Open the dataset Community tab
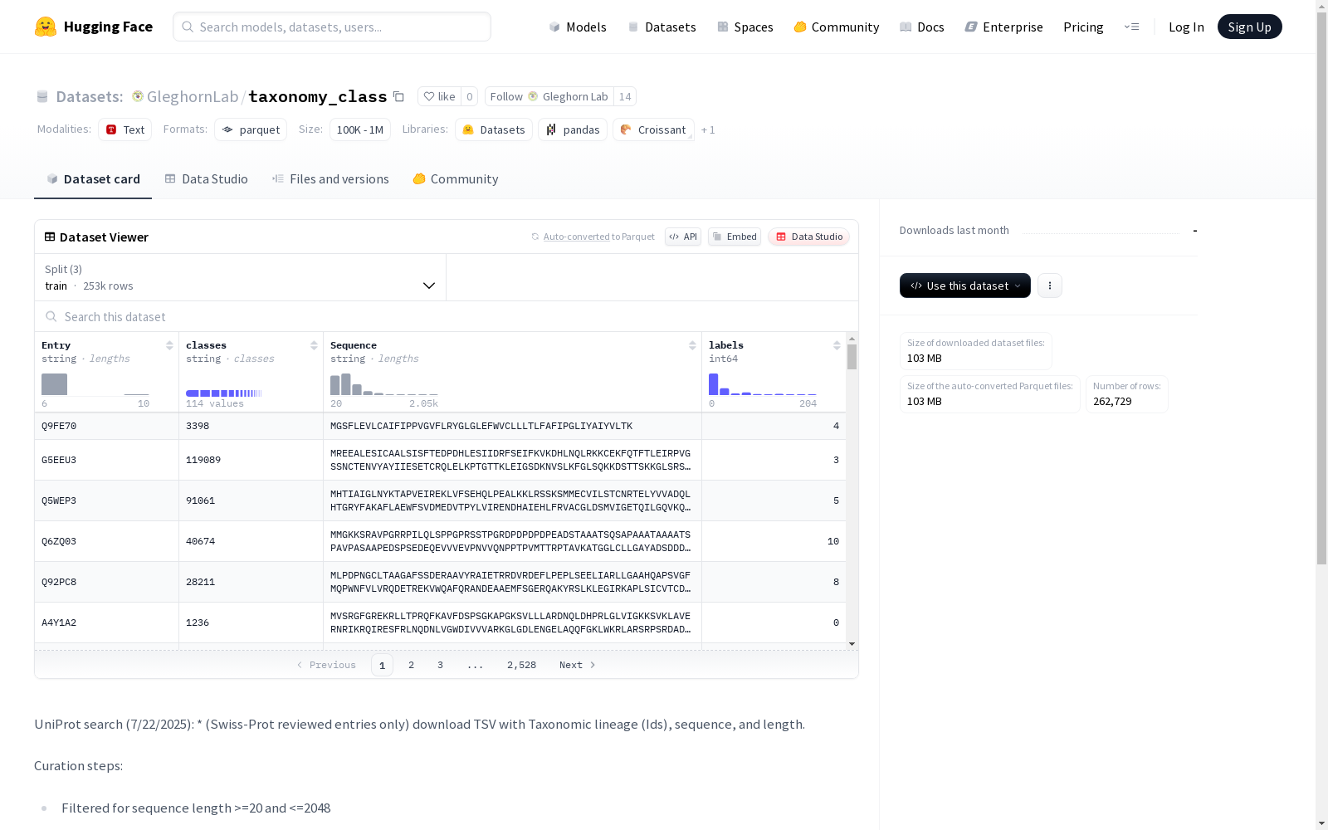Viewport: 1328px width, 830px height. tap(456, 179)
